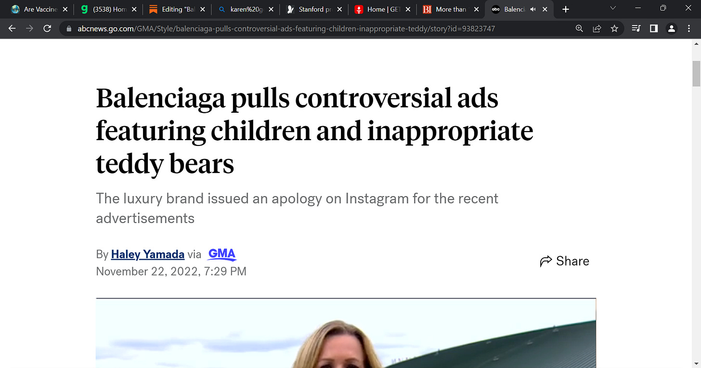Click the page vertical scrollbar thumb

click(696, 74)
